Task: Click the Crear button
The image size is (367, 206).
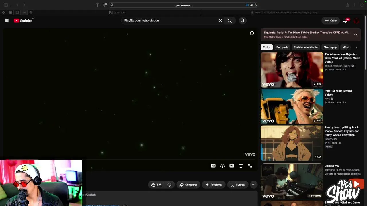Action: 331,21
